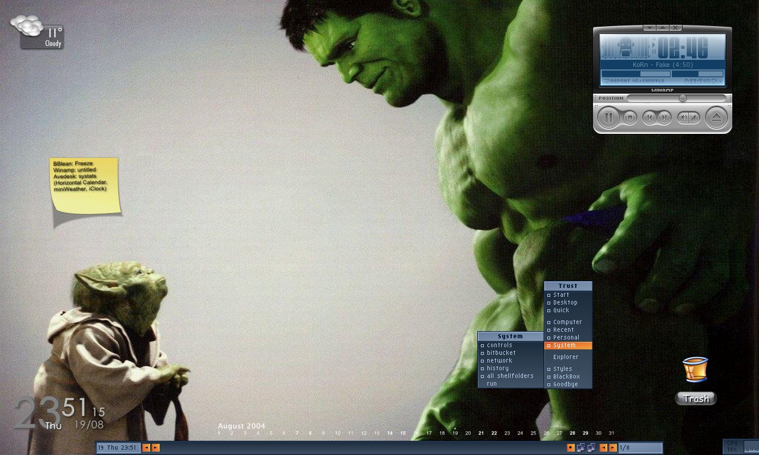This screenshot has height=455, width=759.
Task: Open the Trash bucket desktop icon
Action: tap(695, 370)
